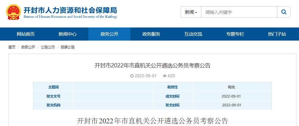The image size is (299, 126).
Task: Click the 有效 value cell
Action: click(x=232, y=87)
